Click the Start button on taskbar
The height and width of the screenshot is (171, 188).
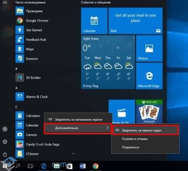coord(5,166)
